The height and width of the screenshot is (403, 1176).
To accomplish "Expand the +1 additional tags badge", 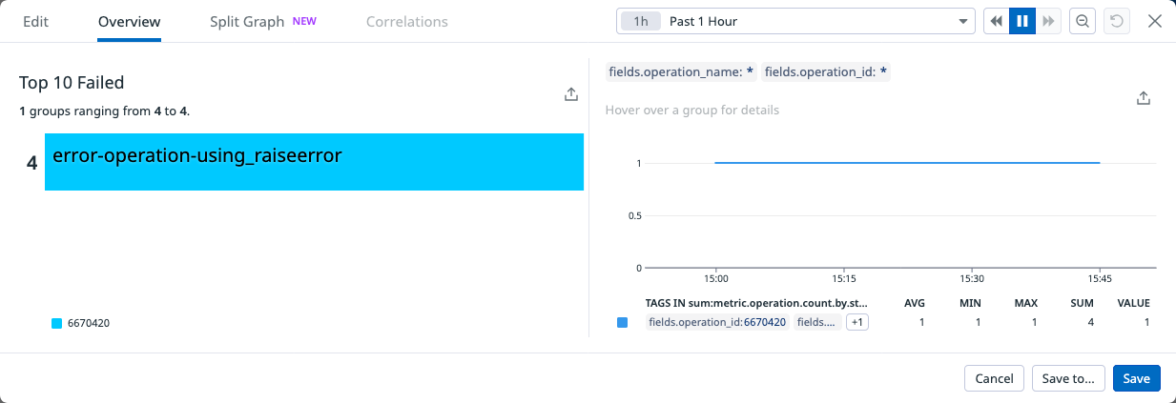I will tap(856, 323).
